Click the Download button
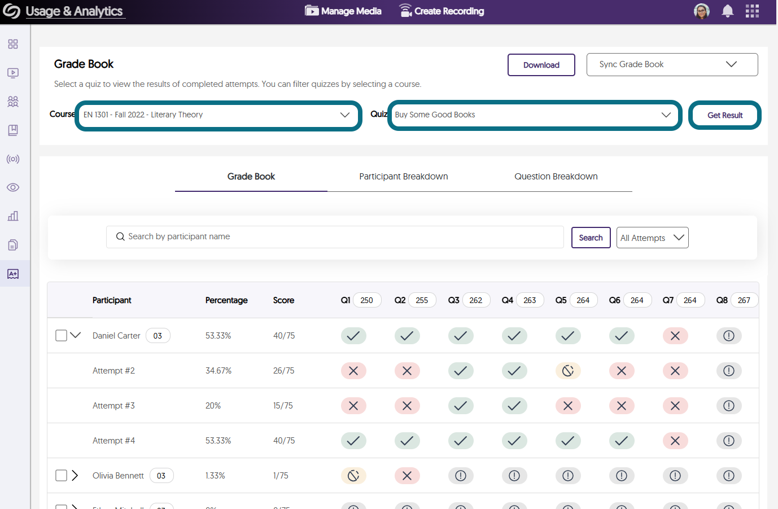 541,65
